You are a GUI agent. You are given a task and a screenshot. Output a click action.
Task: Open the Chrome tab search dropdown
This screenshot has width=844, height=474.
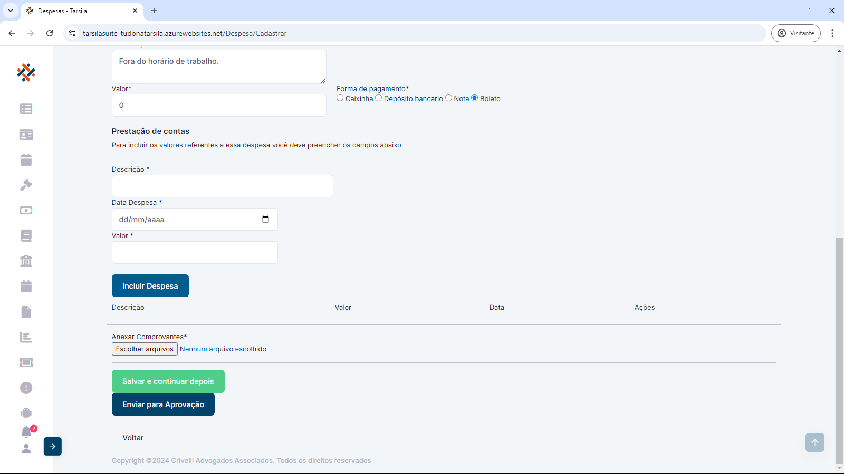(x=11, y=11)
